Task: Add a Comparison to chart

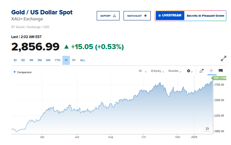Action: 22,72
